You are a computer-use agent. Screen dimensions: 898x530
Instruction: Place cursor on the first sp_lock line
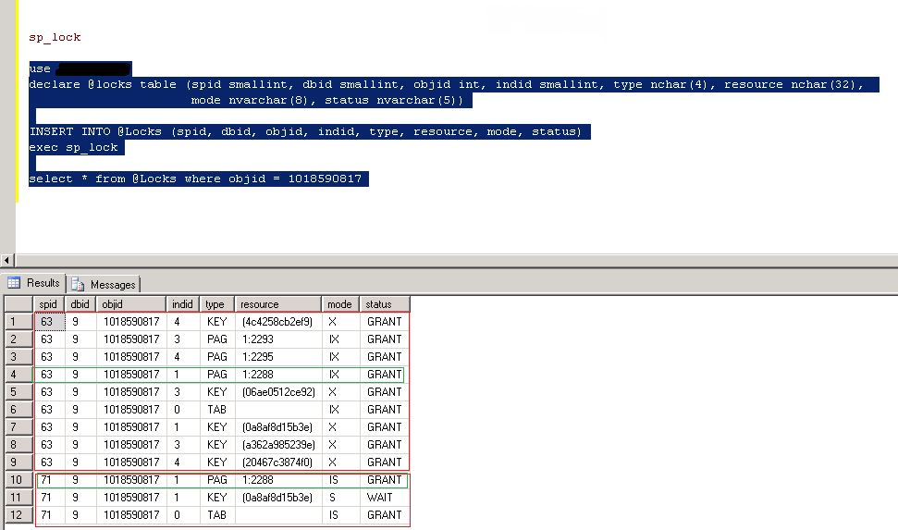coord(55,38)
